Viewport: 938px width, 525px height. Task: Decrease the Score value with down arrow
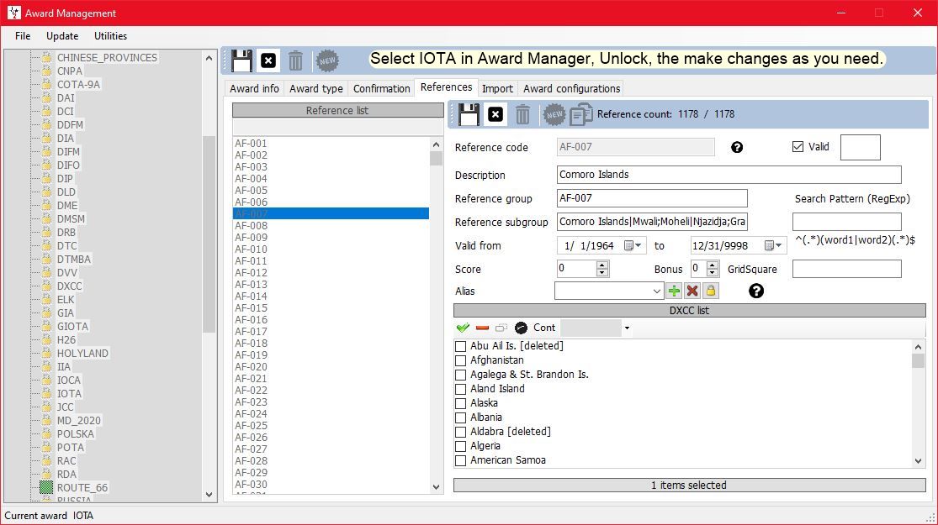[x=602, y=273]
